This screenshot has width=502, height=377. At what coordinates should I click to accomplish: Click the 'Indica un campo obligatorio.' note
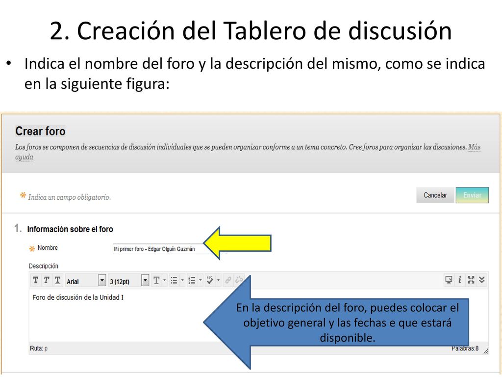click(70, 197)
